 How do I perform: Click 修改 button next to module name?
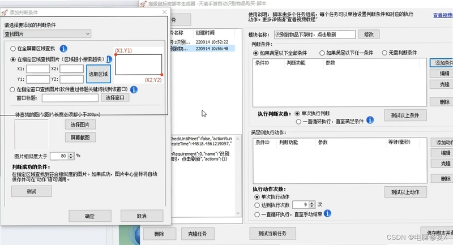369,35
